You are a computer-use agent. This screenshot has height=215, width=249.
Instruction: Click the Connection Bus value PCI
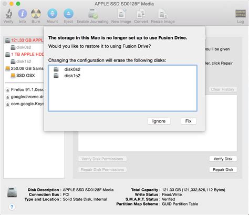[x=66, y=194]
